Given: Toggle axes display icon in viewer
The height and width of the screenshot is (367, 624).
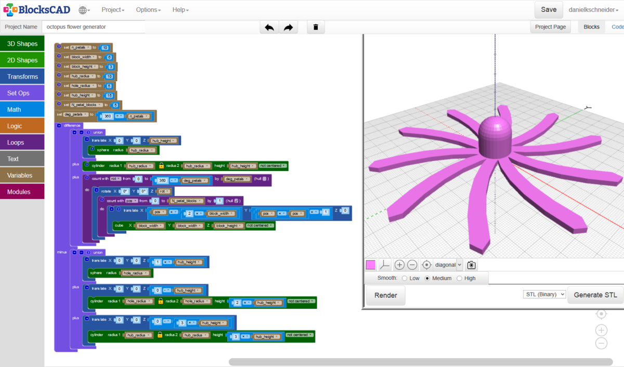Looking at the screenshot, I should tap(384, 265).
